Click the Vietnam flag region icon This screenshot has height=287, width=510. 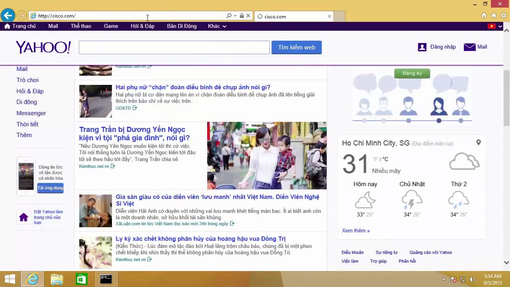click(x=491, y=26)
